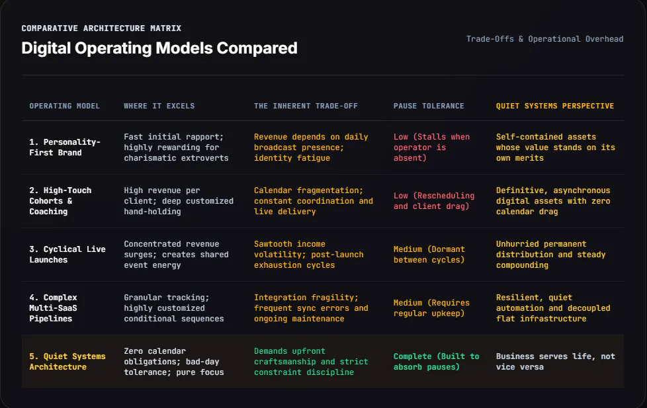647x408 pixels.
Task: Click 'Trade-Offs & Operational Overhead' subtitle
Action: [x=544, y=39]
